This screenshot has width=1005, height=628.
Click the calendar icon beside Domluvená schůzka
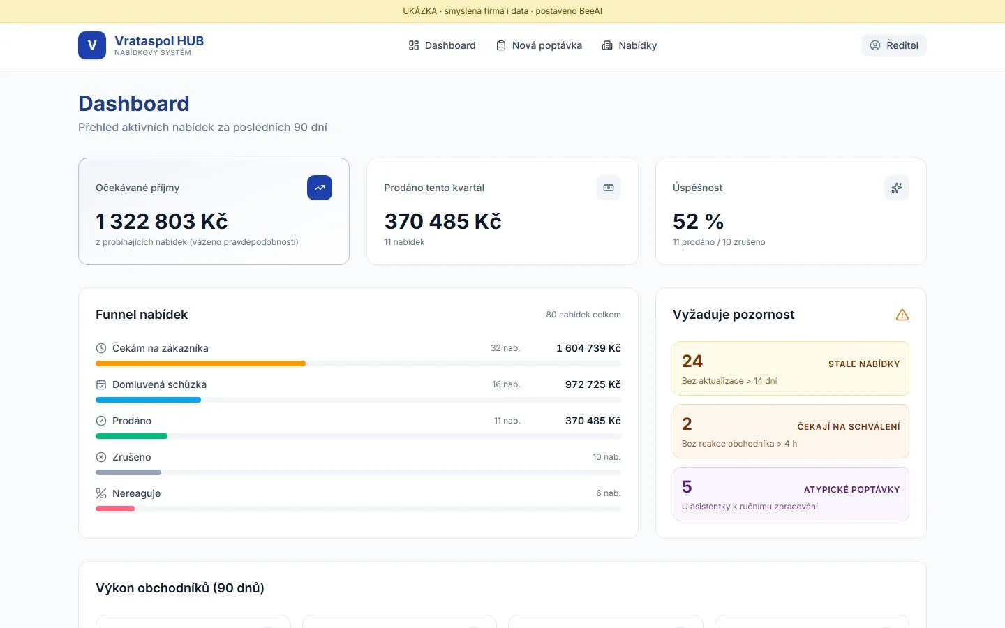(x=101, y=384)
